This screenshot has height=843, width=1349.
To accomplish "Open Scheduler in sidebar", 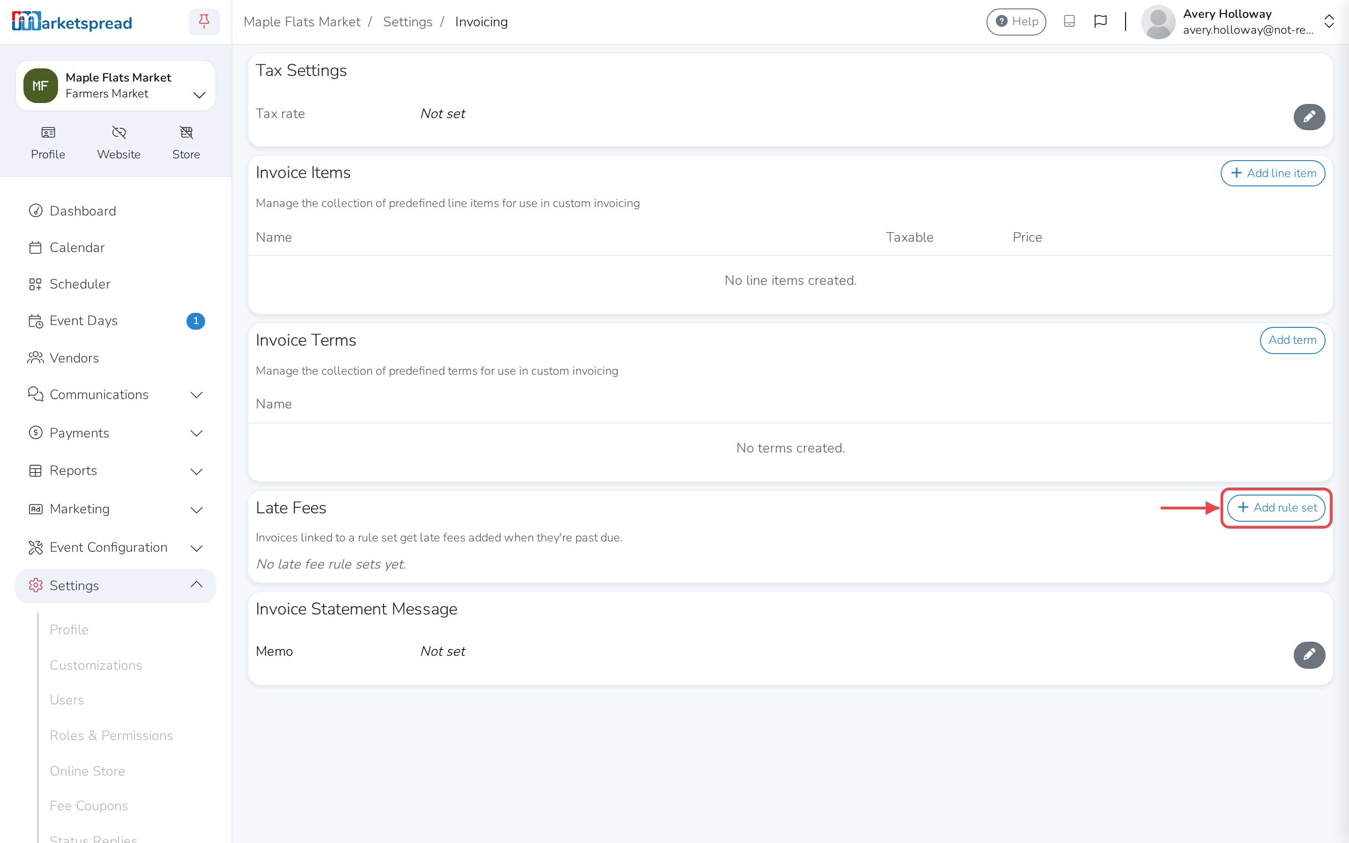I will coord(115,284).
